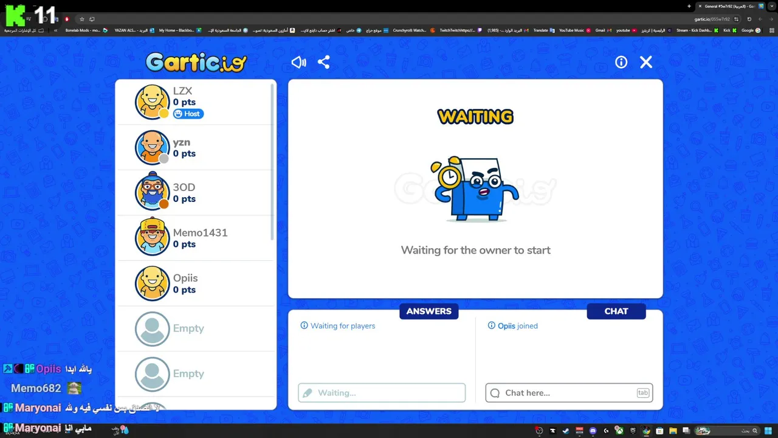
Task: Switch to the CHAT tab
Action: pyautogui.click(x=616, y=311)
